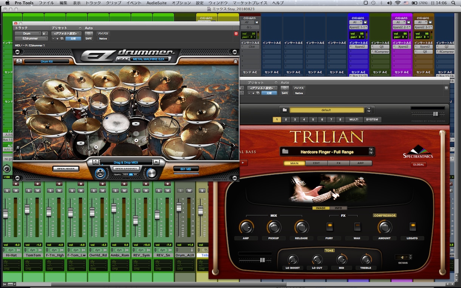The image size is (461, 288).
Task: Click the EZdrummer MIDI play arrow
Action: (156, 162)
